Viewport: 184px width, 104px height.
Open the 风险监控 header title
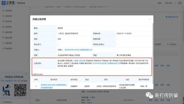coord(21,3)
